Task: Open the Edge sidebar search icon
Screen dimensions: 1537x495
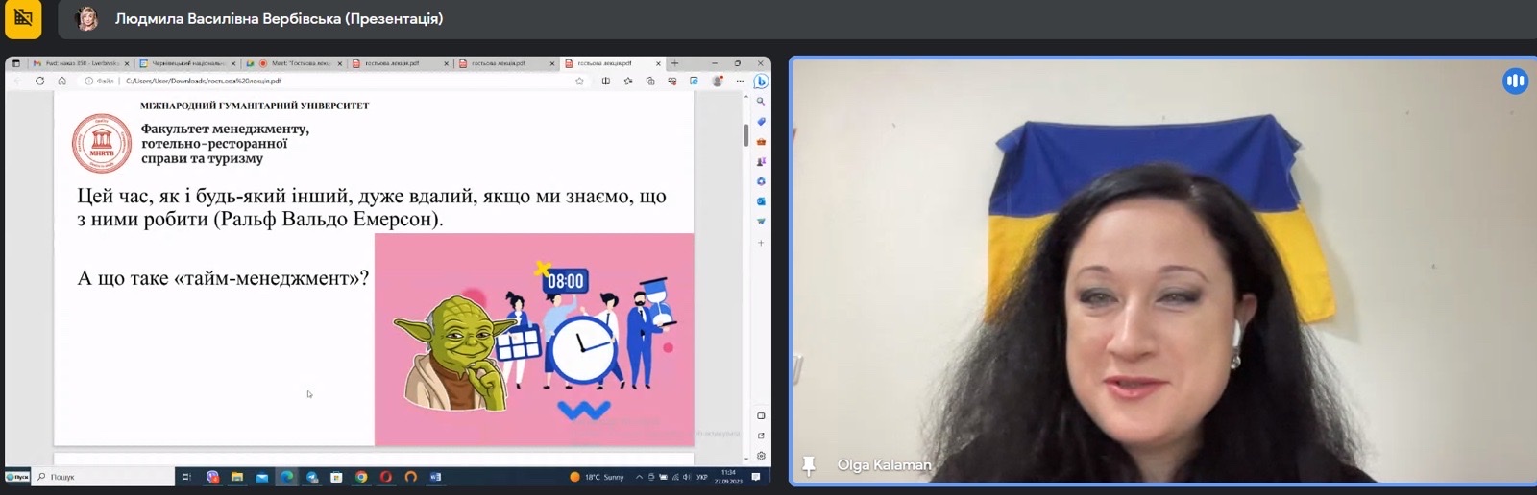Action: pyautogui.click(x=761, y=102)
